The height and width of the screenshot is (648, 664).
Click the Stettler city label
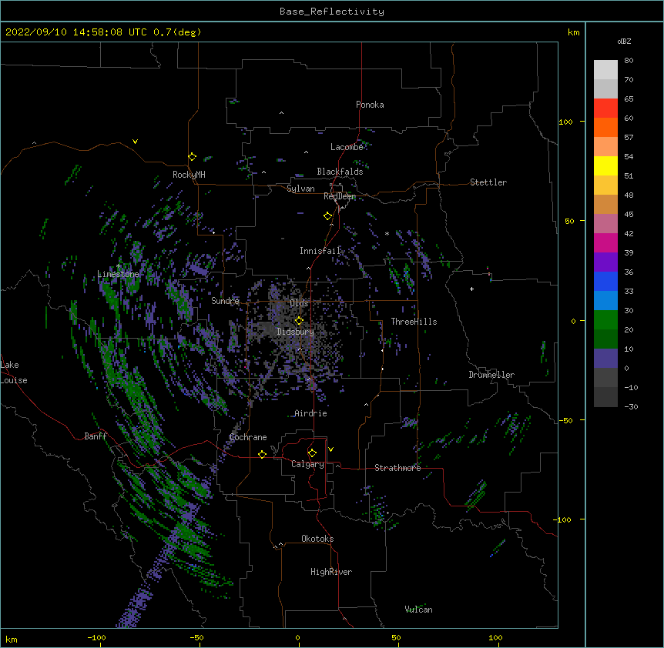pos(488,182)
